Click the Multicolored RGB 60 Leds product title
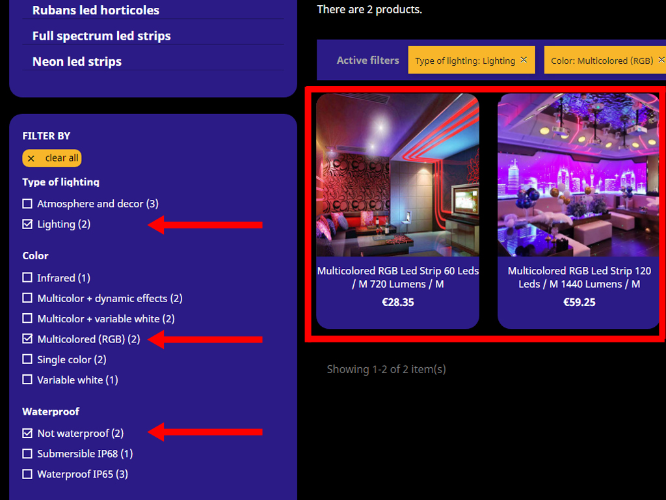This screenshot has width=666, height=500. coord(397,277)
